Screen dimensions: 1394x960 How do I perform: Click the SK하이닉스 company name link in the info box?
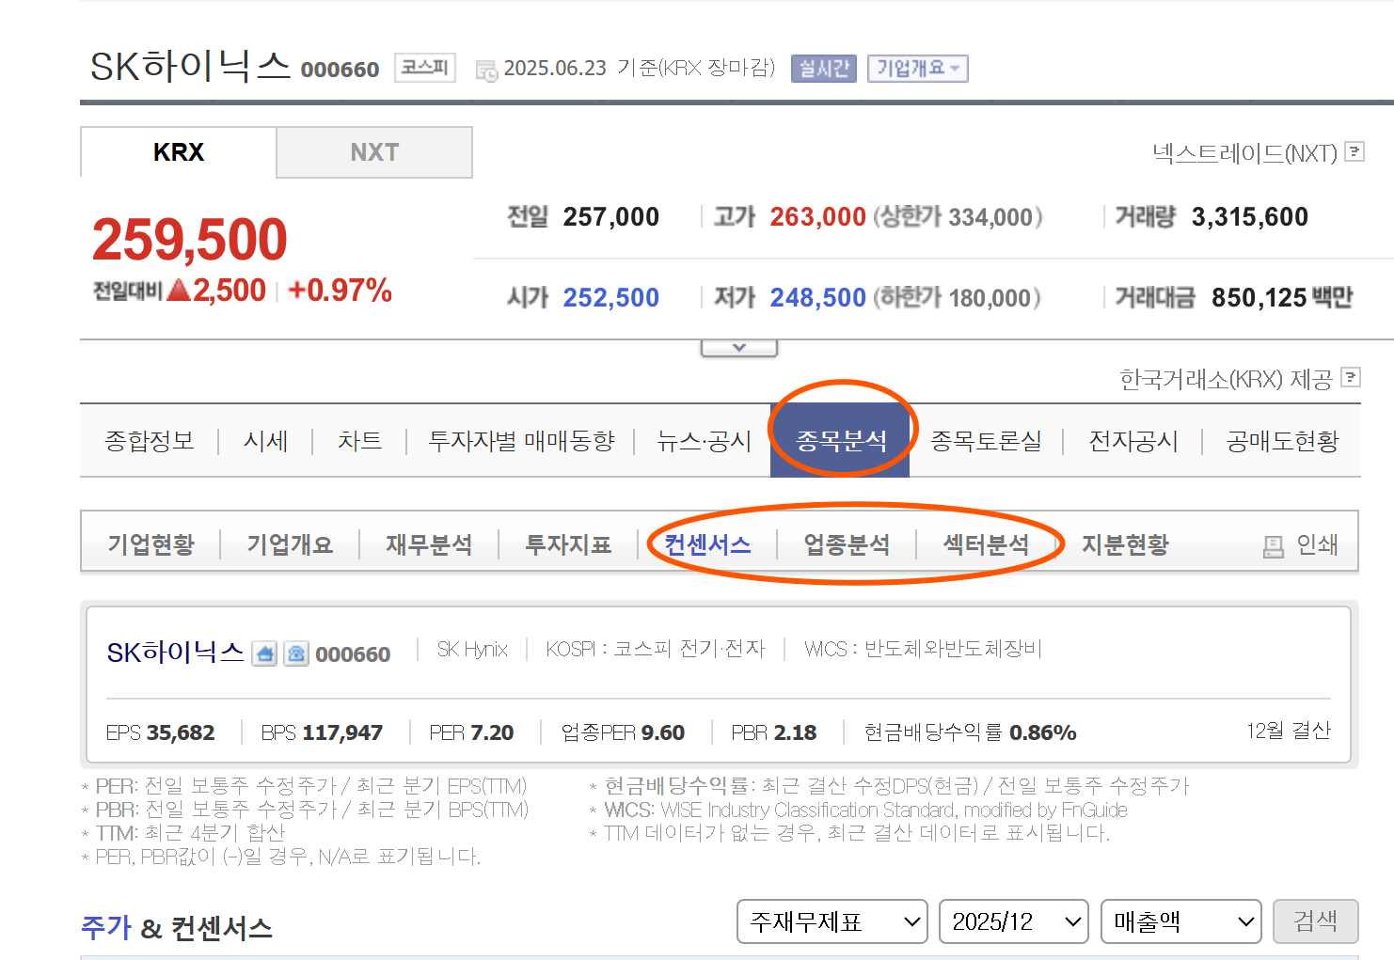176,653
